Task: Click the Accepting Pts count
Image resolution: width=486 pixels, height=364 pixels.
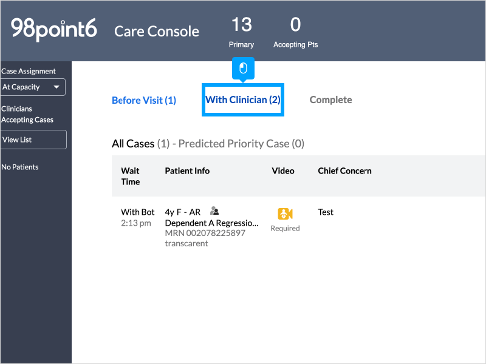Action: (x=295, y=25)
